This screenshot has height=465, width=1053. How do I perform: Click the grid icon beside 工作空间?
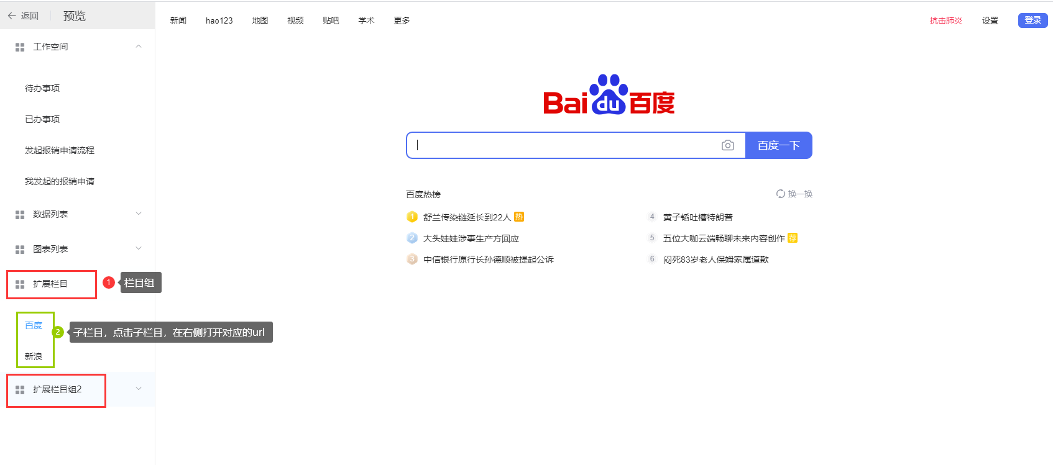coord(20,47)
